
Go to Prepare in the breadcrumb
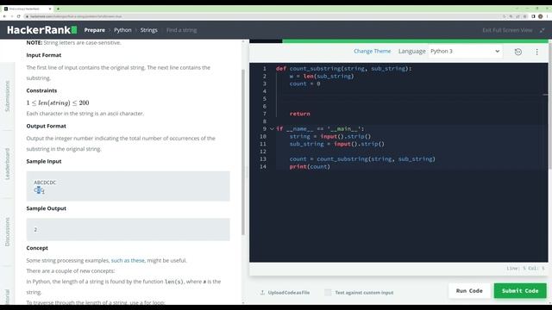click(x=94, y=30)
